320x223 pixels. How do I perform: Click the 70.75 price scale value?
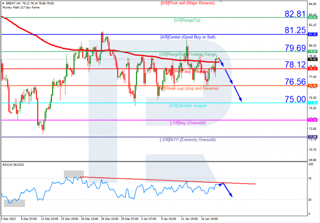[313, 150]
